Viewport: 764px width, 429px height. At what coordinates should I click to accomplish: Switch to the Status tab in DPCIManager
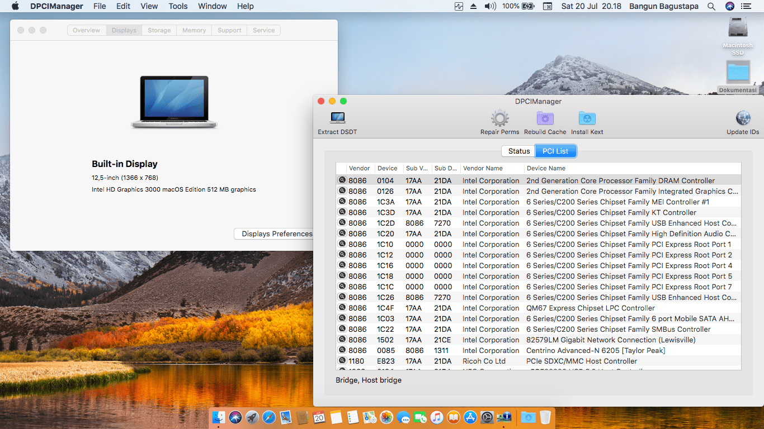coord(519,151)
